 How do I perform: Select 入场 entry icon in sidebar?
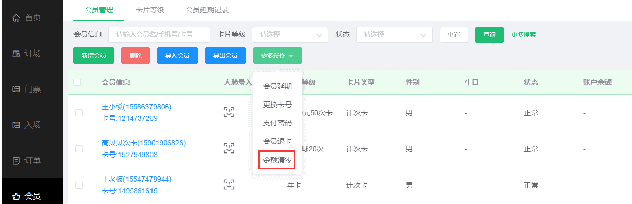tap(16, 125)
